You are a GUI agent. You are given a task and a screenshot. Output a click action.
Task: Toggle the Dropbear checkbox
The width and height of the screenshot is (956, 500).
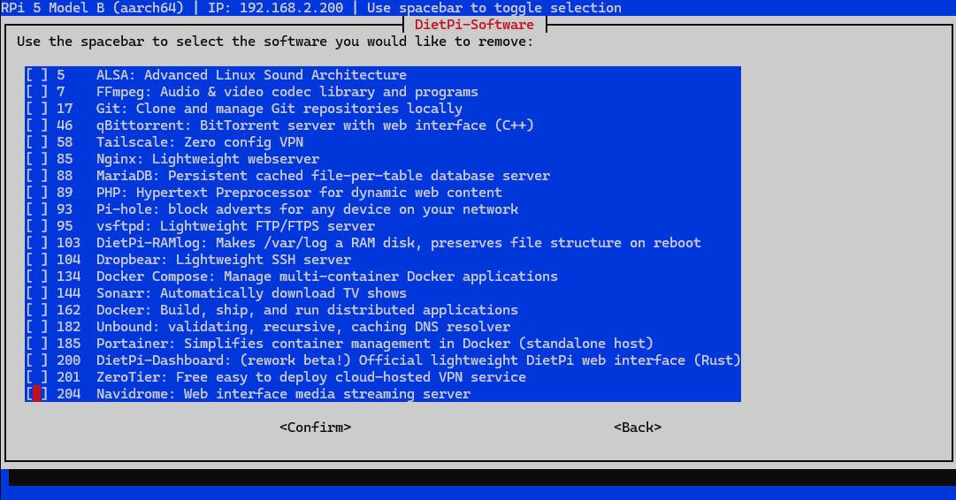(36, 260)
